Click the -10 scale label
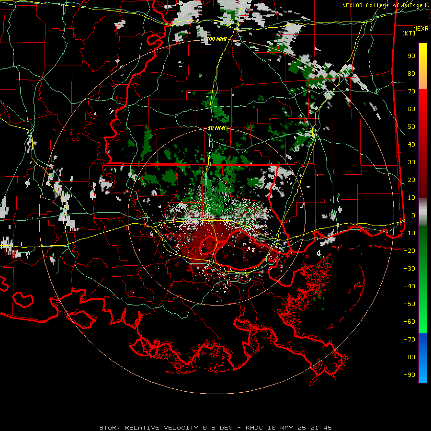 409,233
